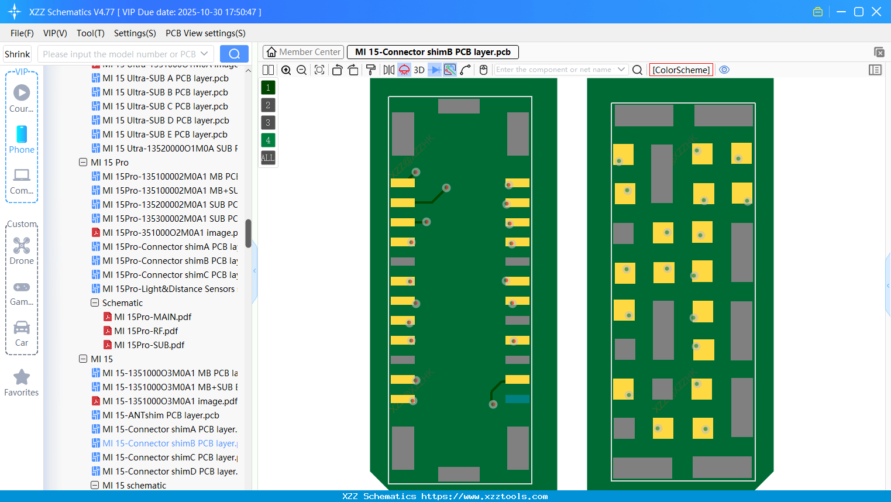891x502 pixels.
Task: Open the mouse settings tool
Action: (483, 70)
